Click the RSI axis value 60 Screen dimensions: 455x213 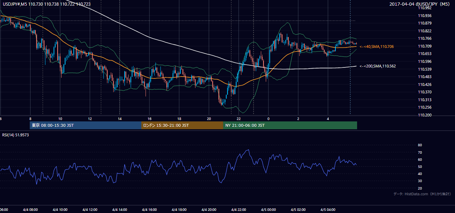coord(420,159)
